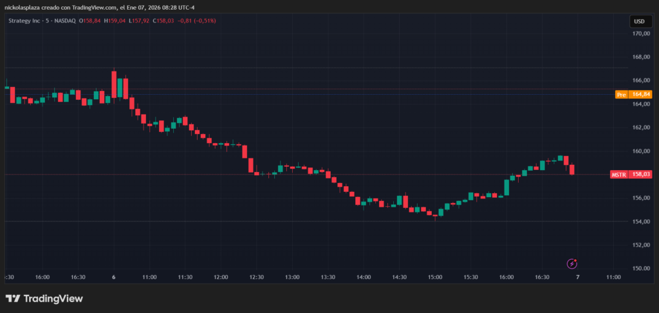Click the day 7 date marker on time axis
Viewport: 659px width, 313px height.
pyautogui.click(x=577, y=277)
